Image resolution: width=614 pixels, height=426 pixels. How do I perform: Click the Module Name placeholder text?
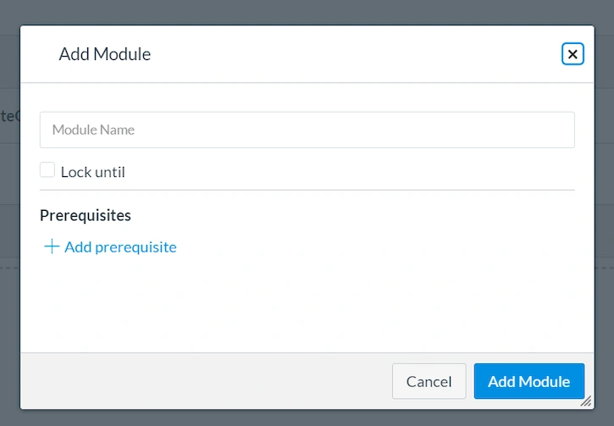[x=93, y=130]
